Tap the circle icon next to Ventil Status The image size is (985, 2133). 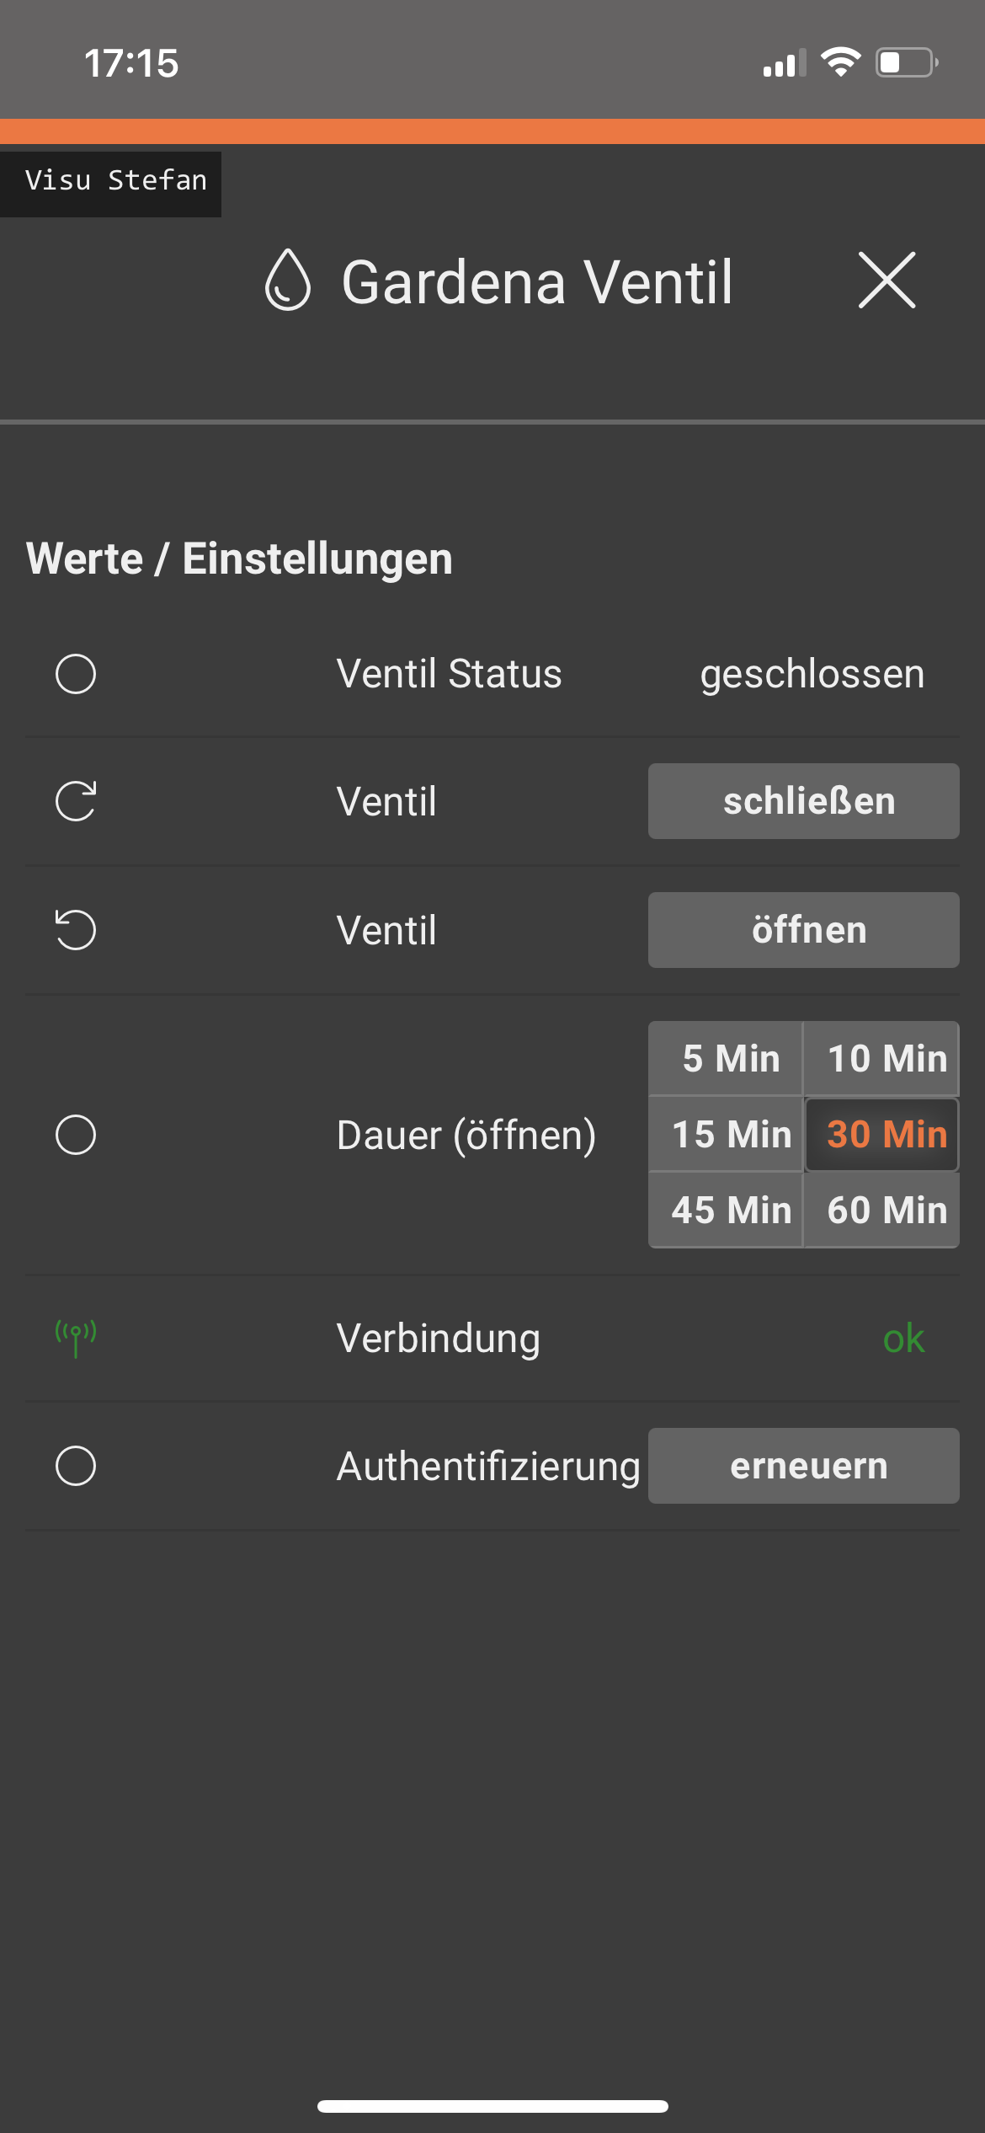click(x=76, y=674)
